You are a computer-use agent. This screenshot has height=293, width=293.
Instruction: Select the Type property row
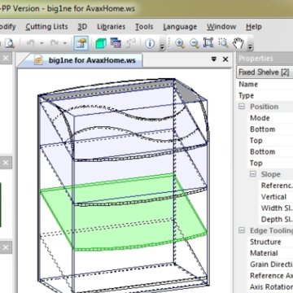[x=265, y=95]
